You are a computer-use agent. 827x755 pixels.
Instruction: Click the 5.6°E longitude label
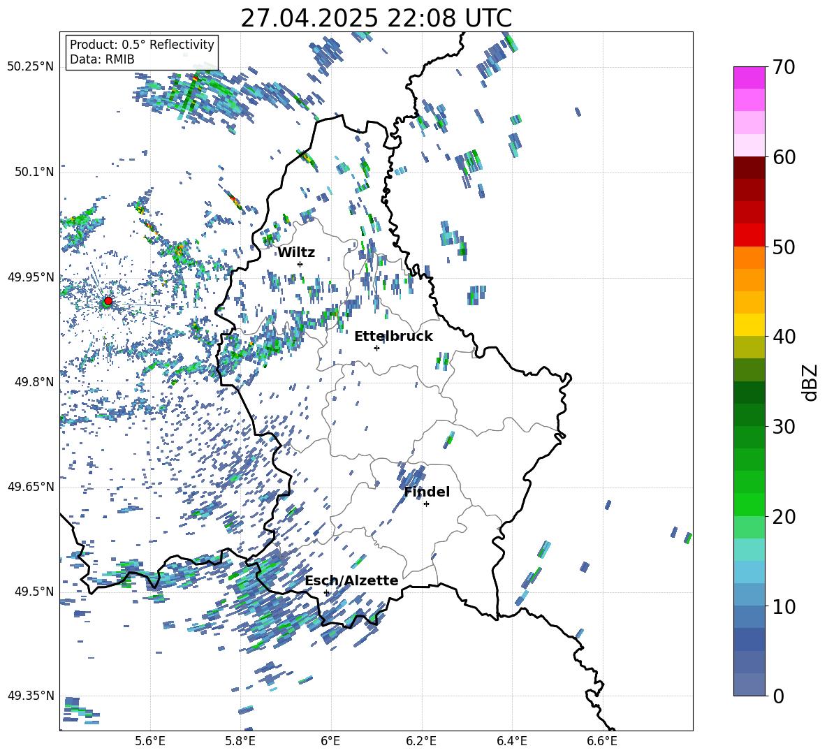150,741
